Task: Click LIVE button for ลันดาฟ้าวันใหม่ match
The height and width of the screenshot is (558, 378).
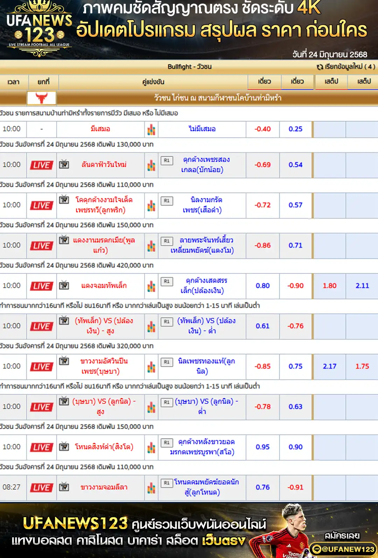Action: point(41,165)
